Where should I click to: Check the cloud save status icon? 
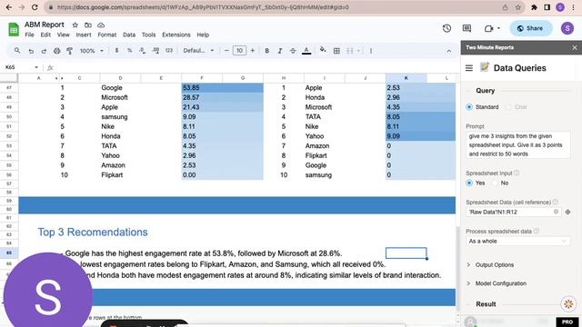click(101, 25)
